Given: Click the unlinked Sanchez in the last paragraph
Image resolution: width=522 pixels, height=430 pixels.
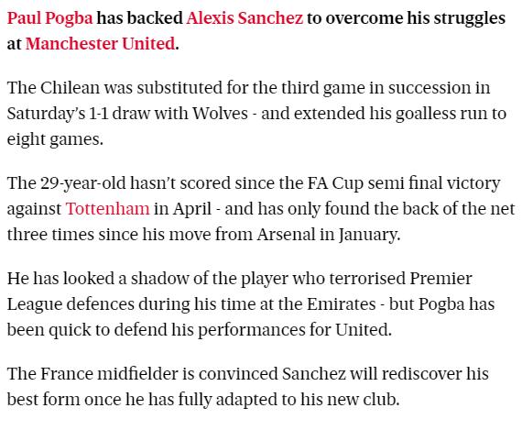Looking at the screenshot, I should click(x=313, y=373).
